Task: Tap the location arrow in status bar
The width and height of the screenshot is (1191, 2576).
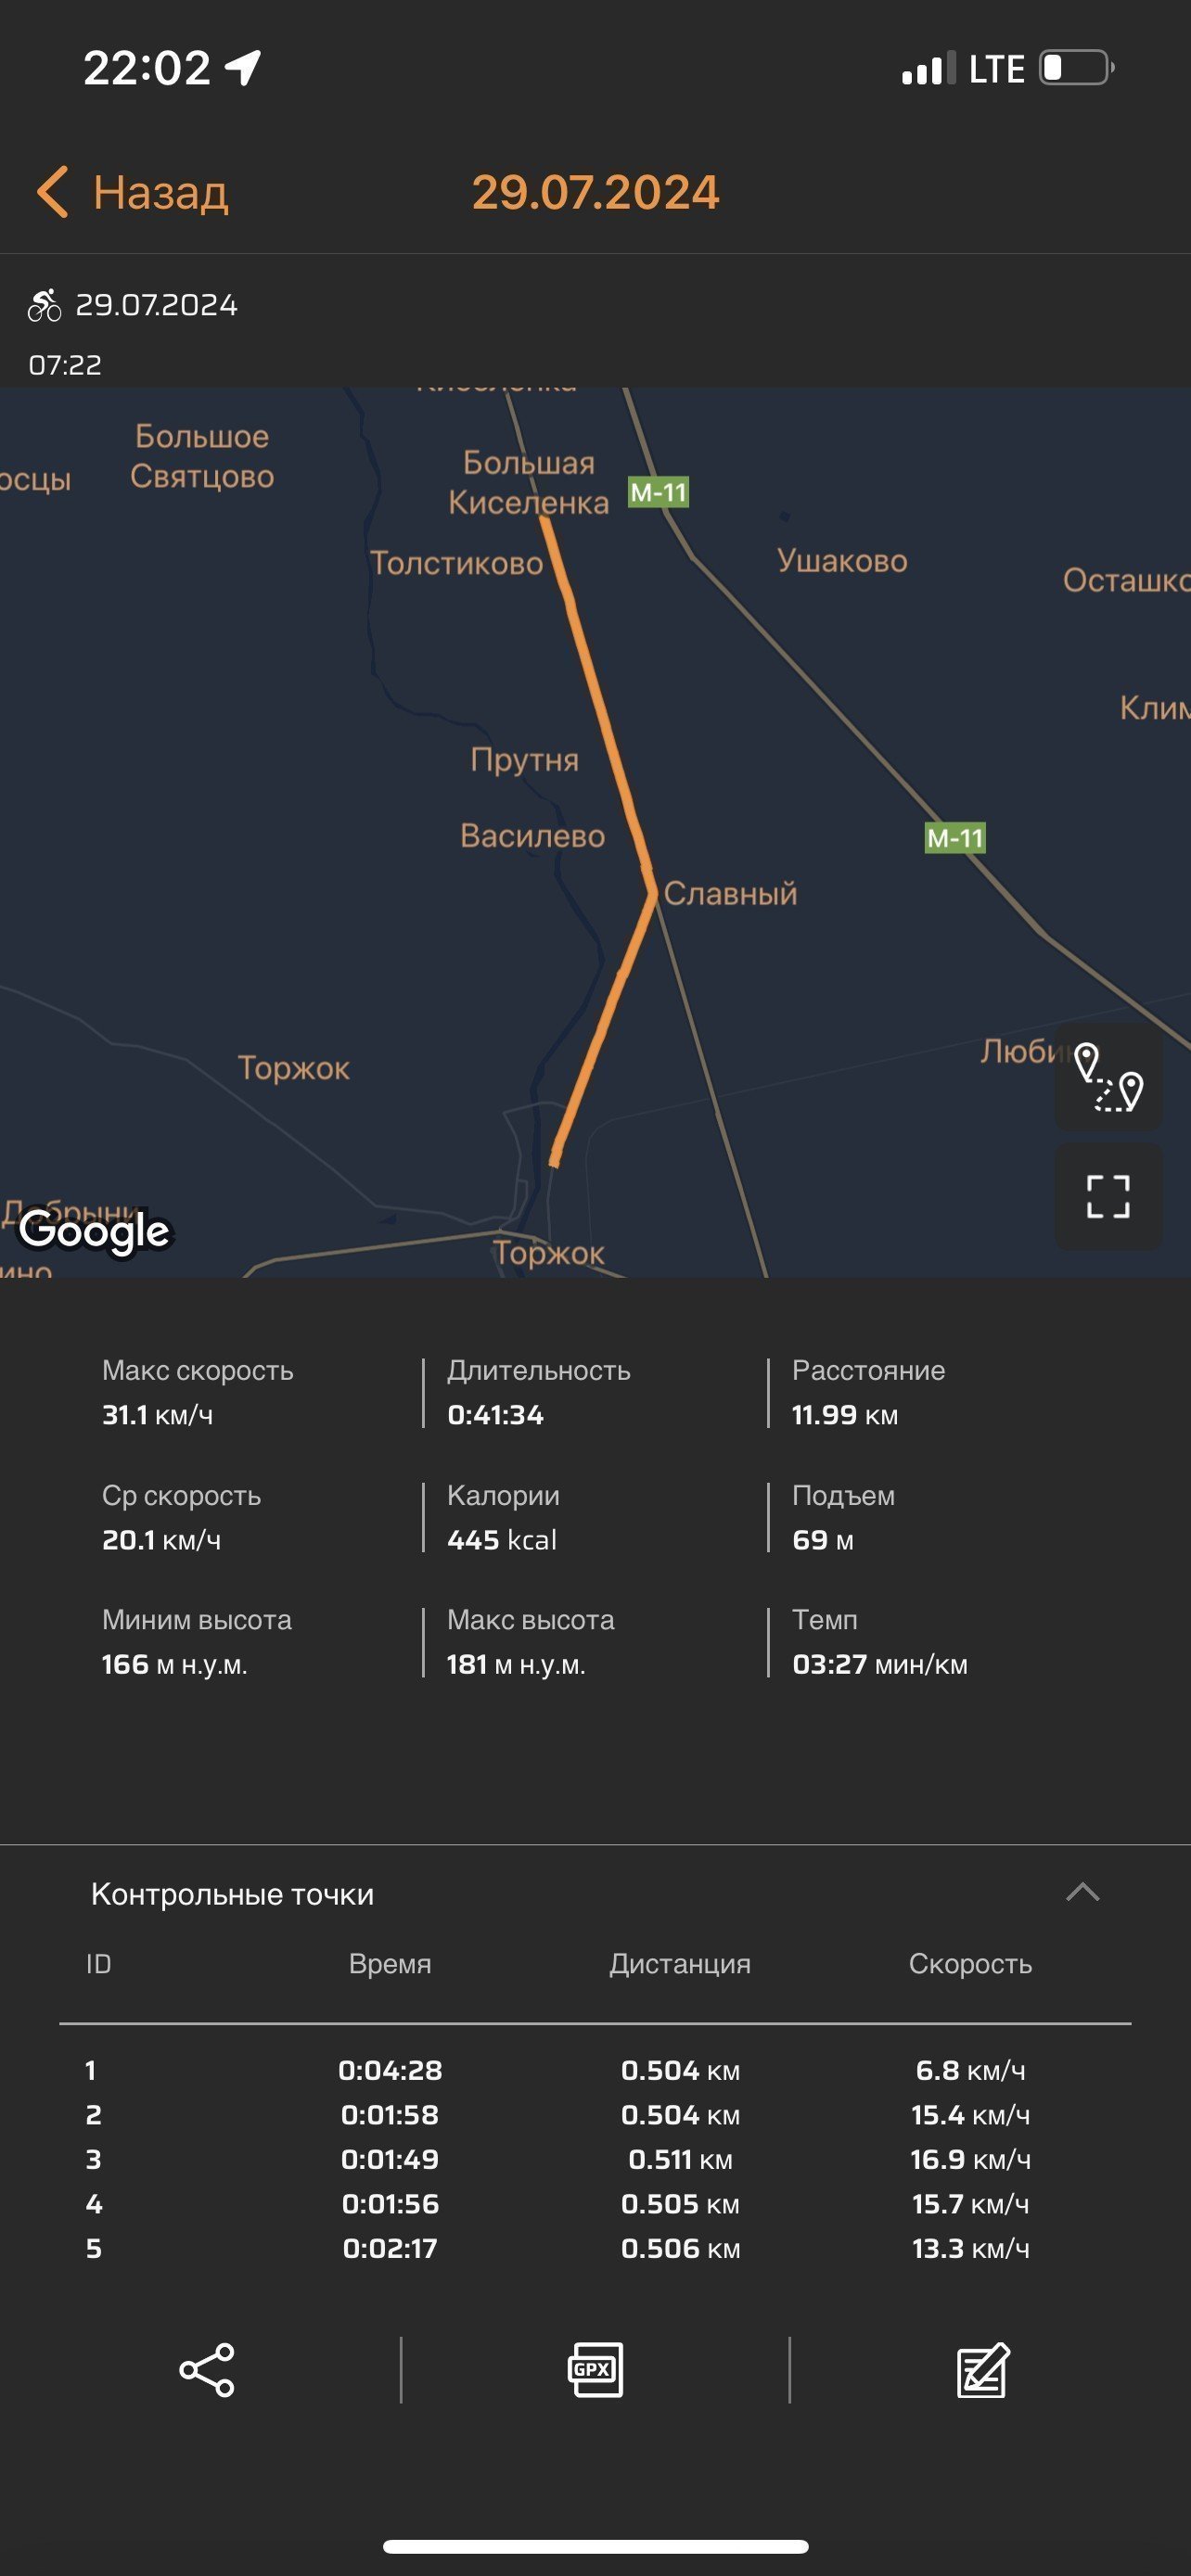Action: point(243,68)
